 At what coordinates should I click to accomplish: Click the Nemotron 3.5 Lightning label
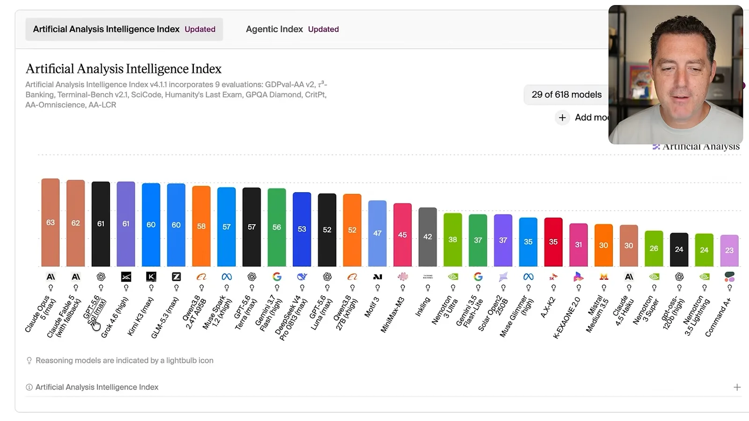coord(697,316)
